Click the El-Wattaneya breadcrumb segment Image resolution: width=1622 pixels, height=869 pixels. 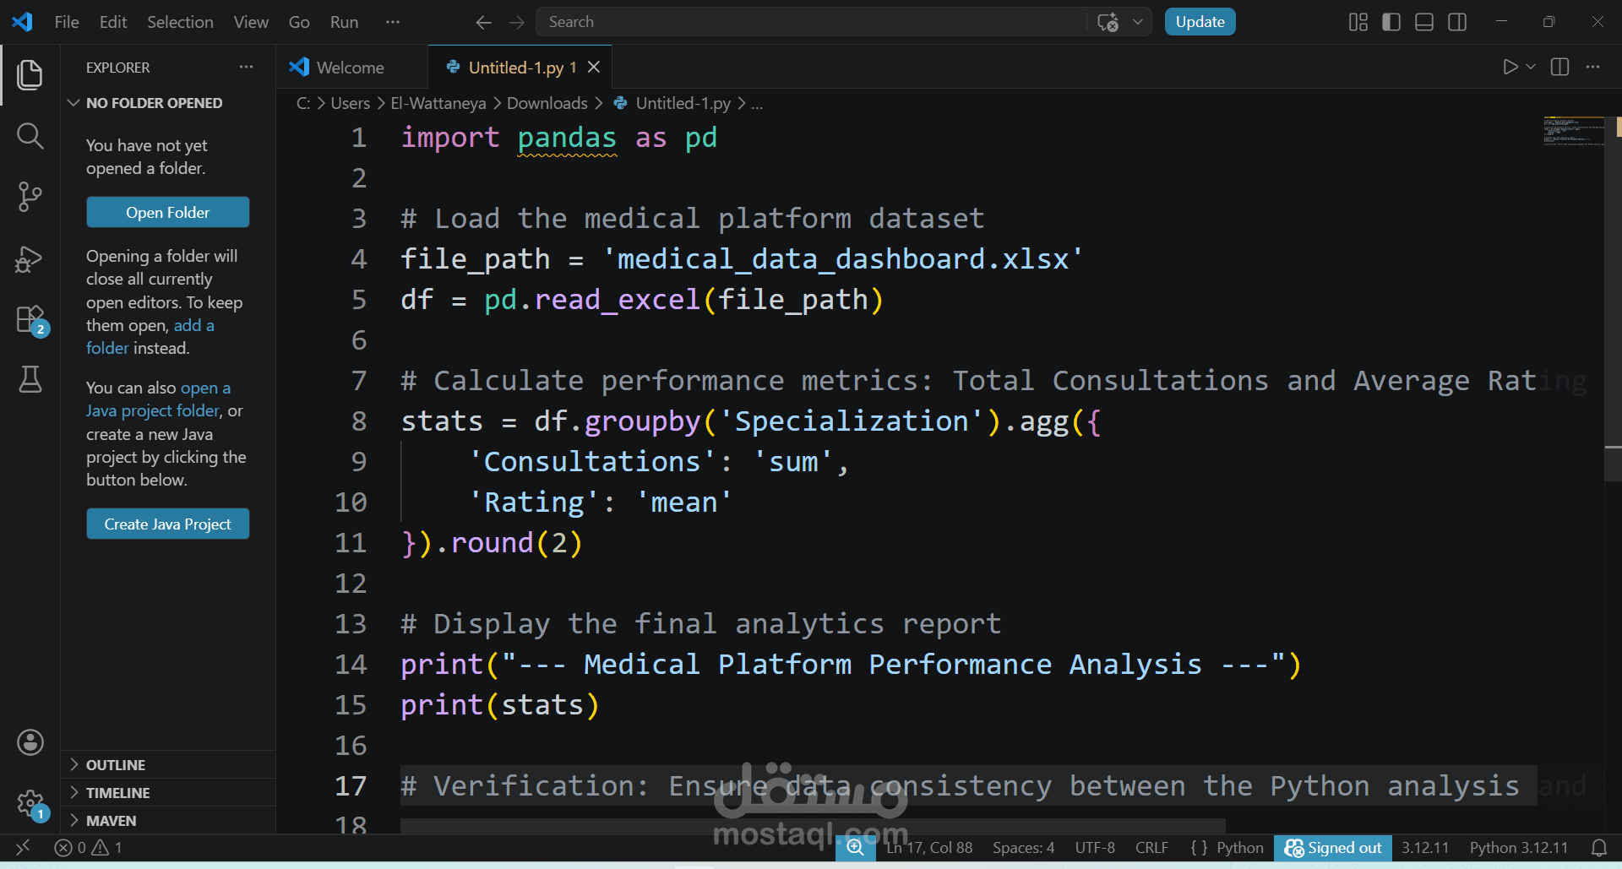438,103
